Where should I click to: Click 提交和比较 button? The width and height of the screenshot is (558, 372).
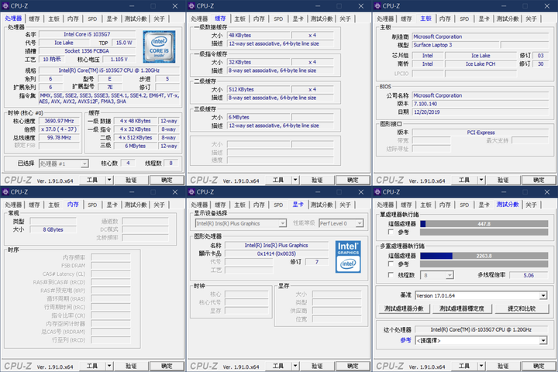(522, 308)
